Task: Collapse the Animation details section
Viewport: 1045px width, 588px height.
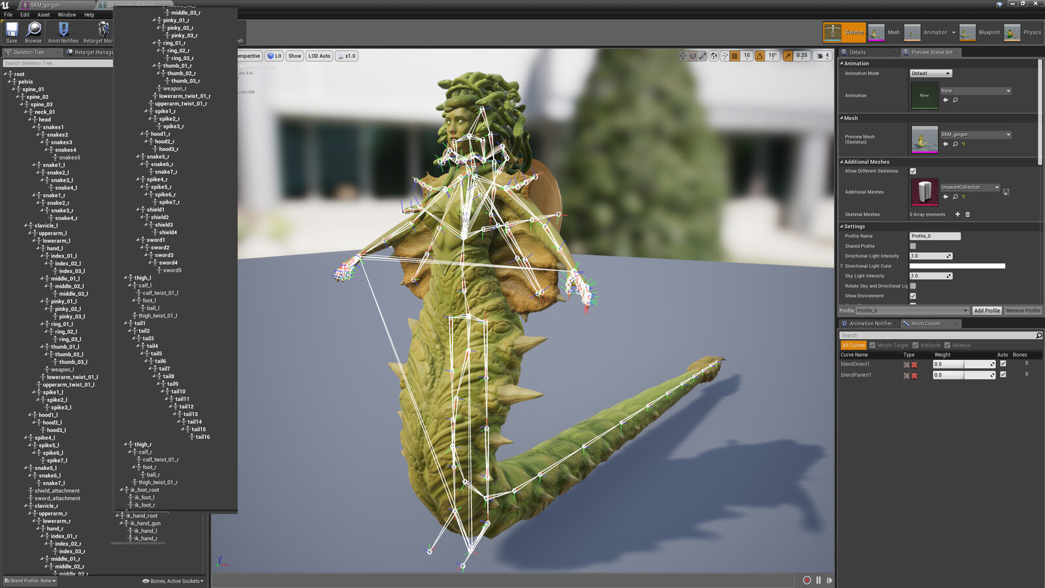Action: pyautogui.click(x=841, y=63)
